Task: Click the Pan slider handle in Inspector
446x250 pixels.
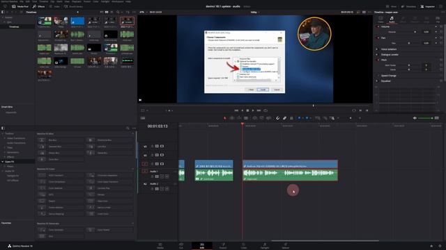Action: coord(409,43)
